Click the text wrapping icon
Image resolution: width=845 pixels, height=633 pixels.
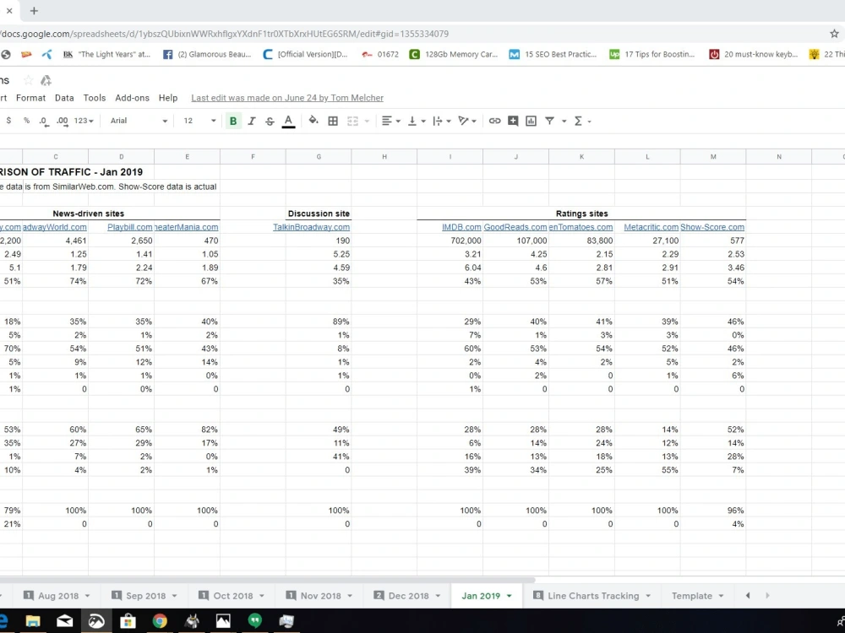point(438,121)
